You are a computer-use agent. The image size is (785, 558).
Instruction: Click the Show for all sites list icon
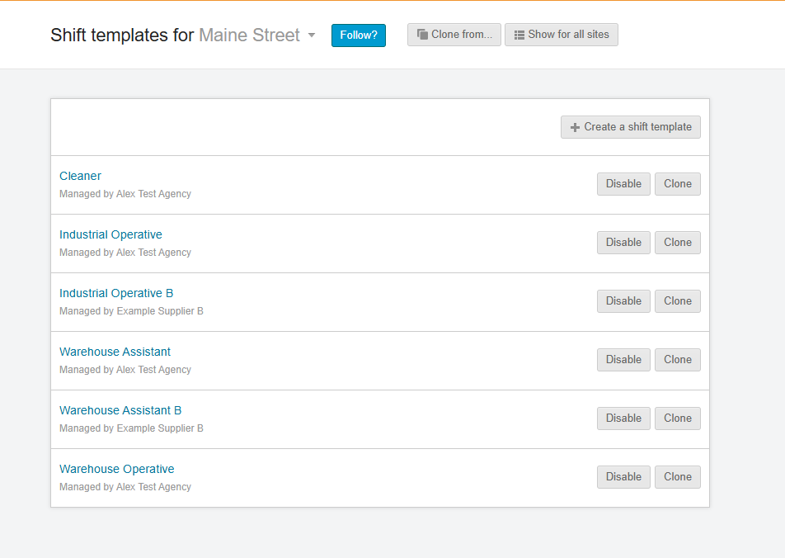(519, 35)
